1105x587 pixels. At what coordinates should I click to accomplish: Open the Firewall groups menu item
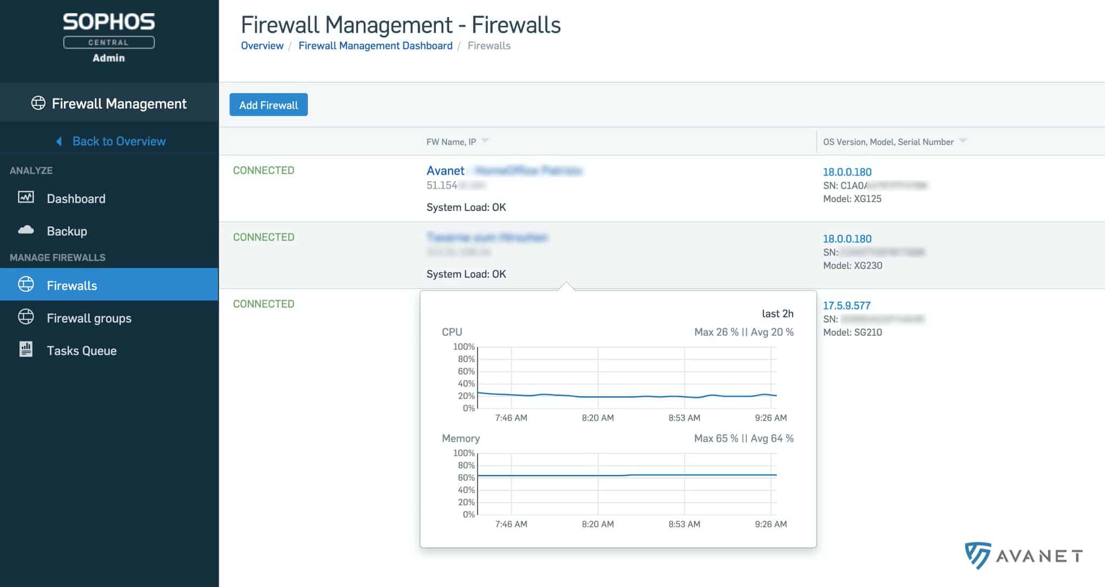89,318
